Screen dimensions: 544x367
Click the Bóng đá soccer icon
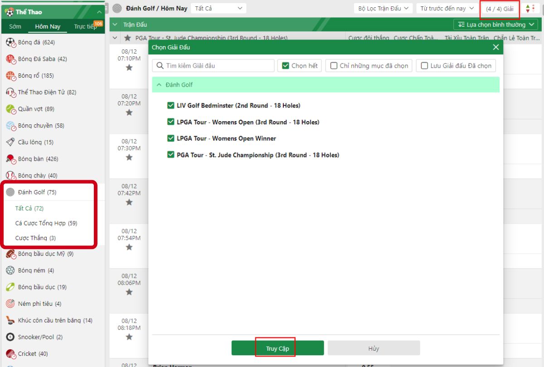tap(10, 42)
